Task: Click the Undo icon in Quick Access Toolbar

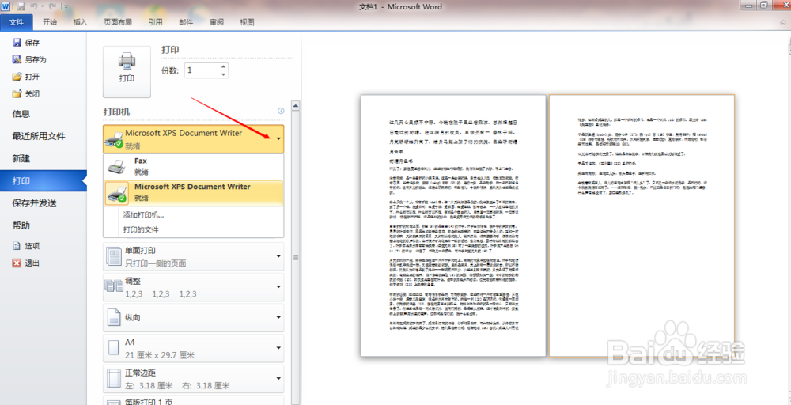Action: pos(34,6)
